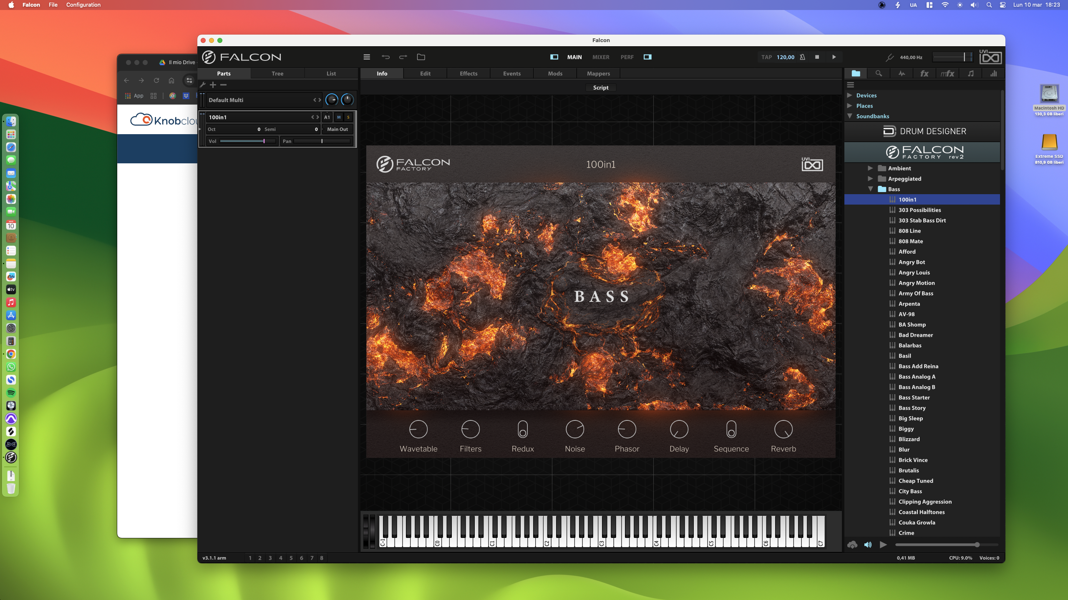1068x600 pixels.
Task: Open the oscillators waveform tab
Action: [902, 73]
